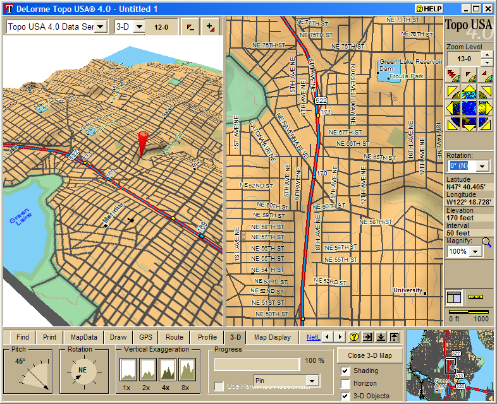Click the Pitch 45° dial control

pos(34,374)
